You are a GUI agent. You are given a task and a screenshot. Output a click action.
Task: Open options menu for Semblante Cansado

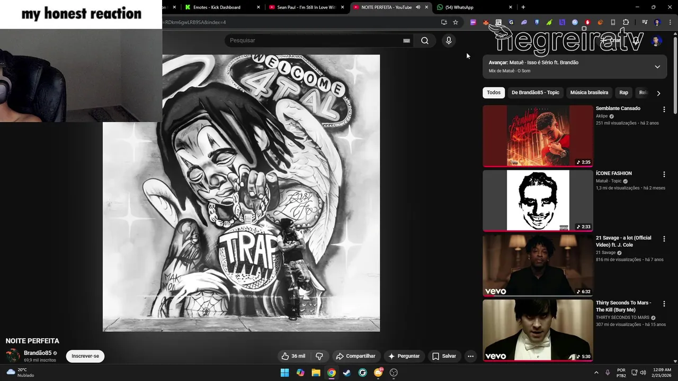[664, 110]
